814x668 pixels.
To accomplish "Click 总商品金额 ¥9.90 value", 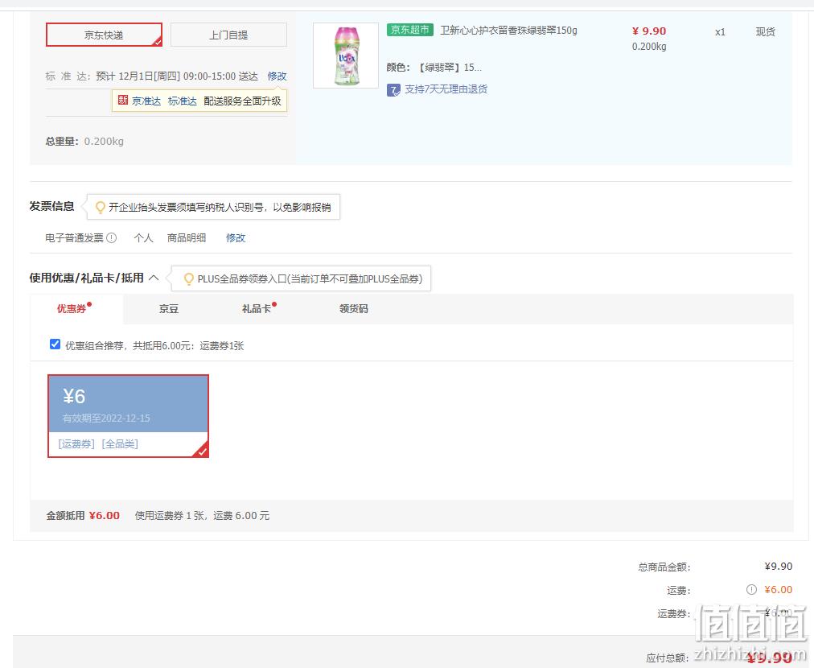I will (778, 566).
